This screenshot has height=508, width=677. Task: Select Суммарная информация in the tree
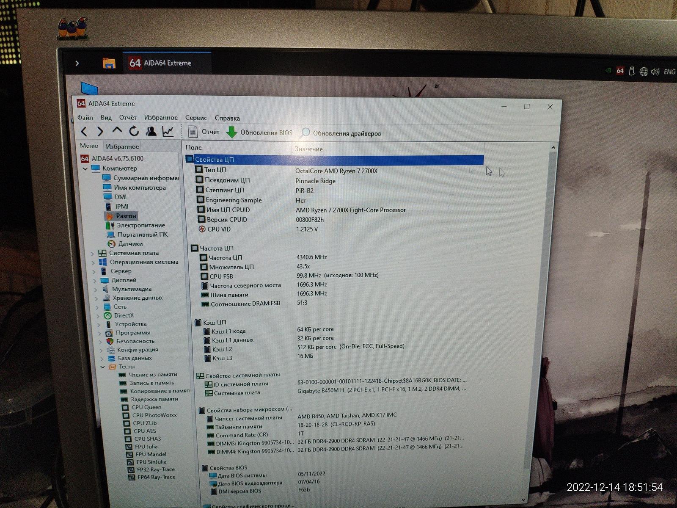pyautogui.click(x=140, y=178)
